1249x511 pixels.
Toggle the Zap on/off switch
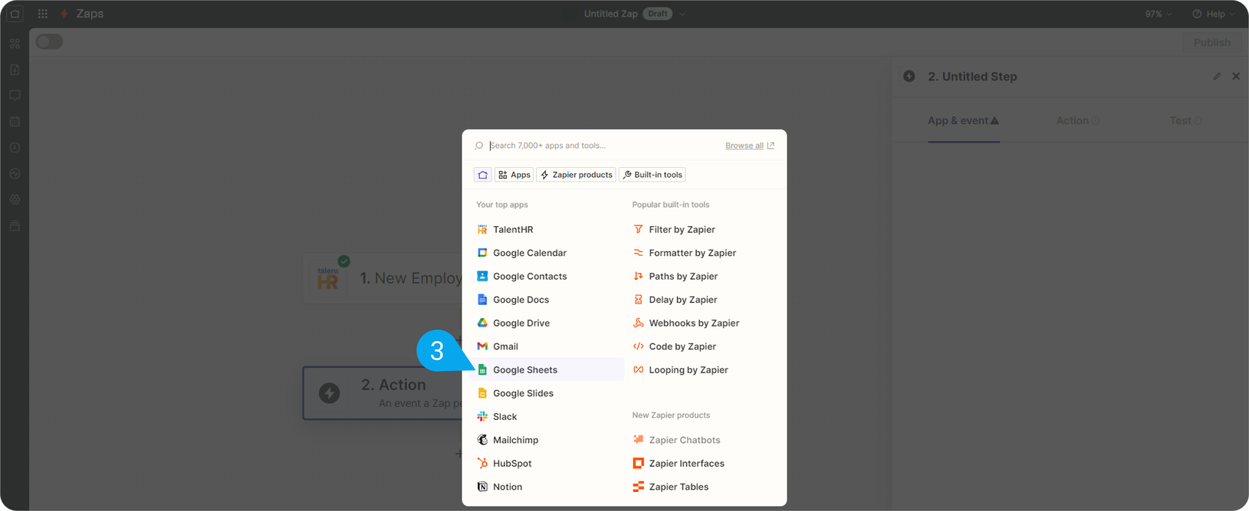49,42
